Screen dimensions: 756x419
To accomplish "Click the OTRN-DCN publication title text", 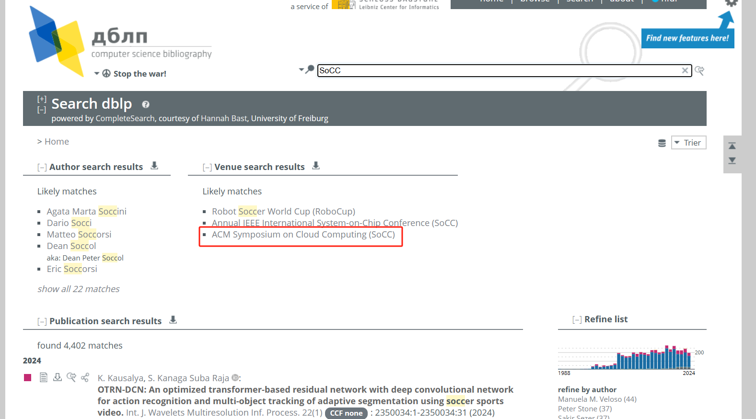I will [305, 401].
